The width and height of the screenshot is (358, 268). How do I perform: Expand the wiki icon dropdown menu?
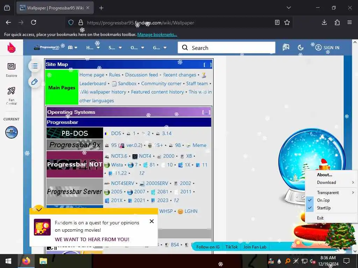point(73,47)
